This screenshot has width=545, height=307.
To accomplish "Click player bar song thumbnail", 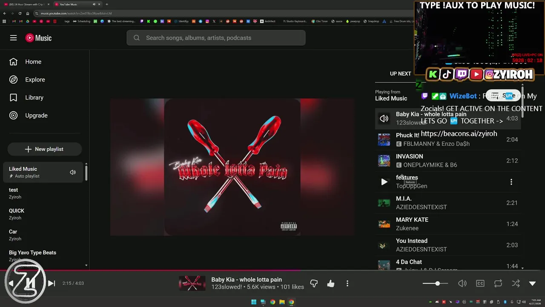I will pos(192,284).
